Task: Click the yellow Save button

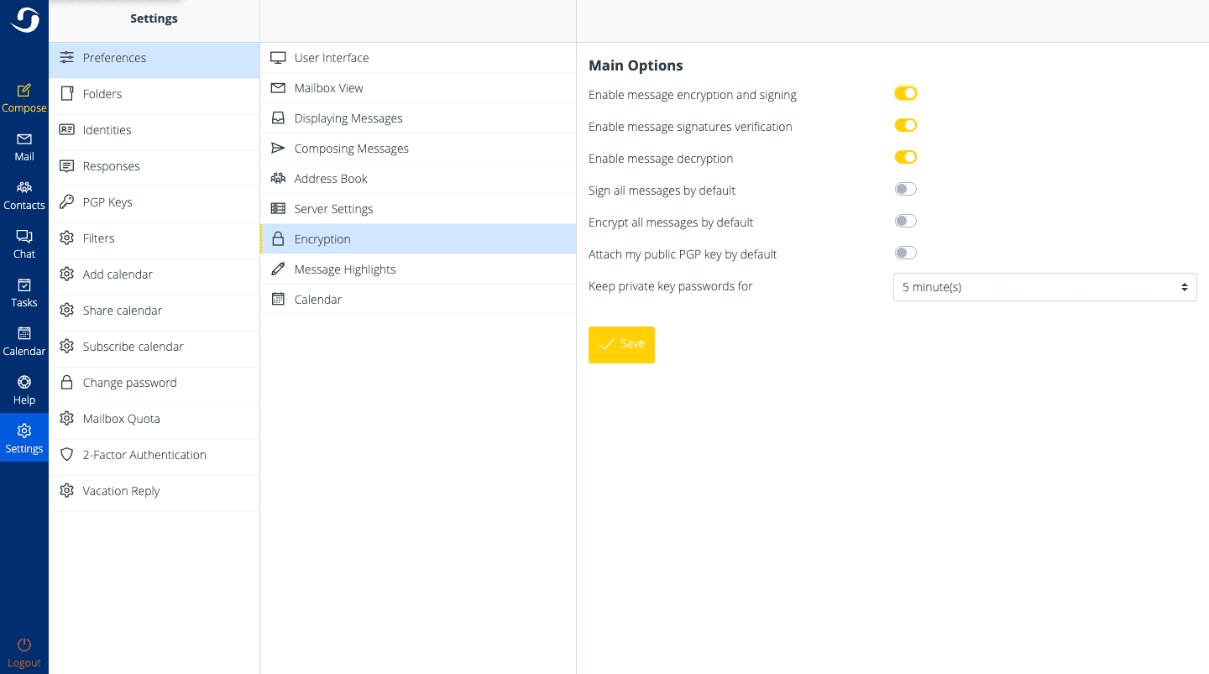Action: pos(621,344)
